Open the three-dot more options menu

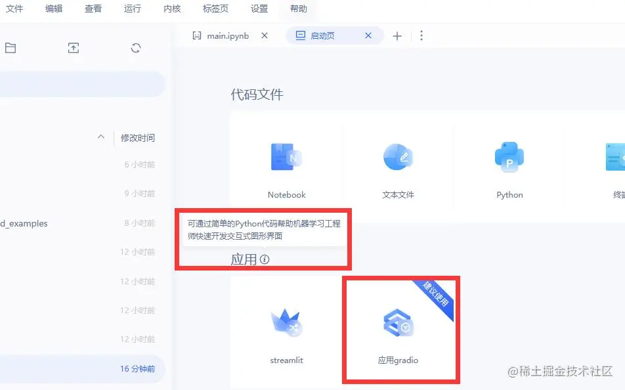(x=421, y=35)
